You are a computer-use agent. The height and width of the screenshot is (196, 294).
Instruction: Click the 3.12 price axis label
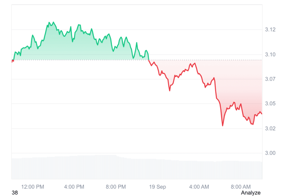click(270, 30)
